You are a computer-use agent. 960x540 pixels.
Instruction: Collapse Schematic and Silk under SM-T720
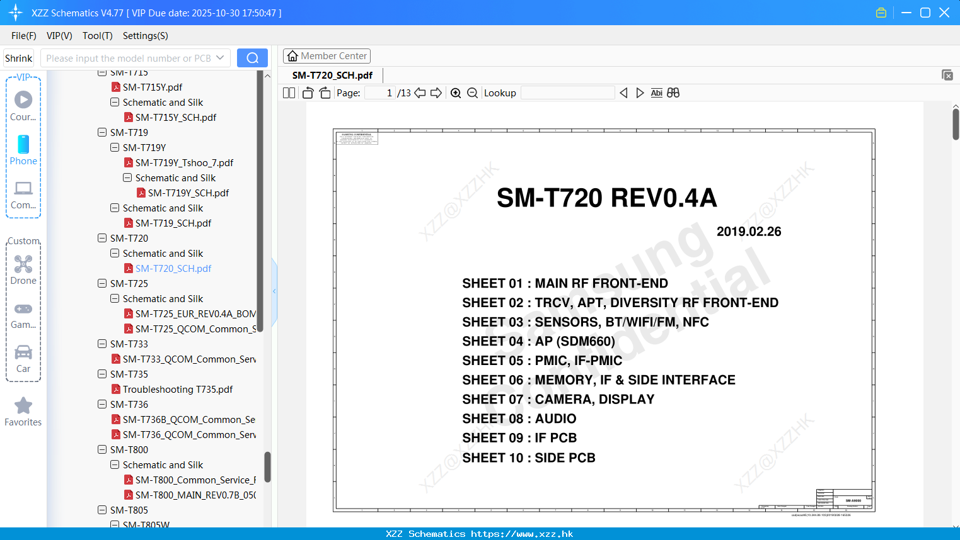115,253
